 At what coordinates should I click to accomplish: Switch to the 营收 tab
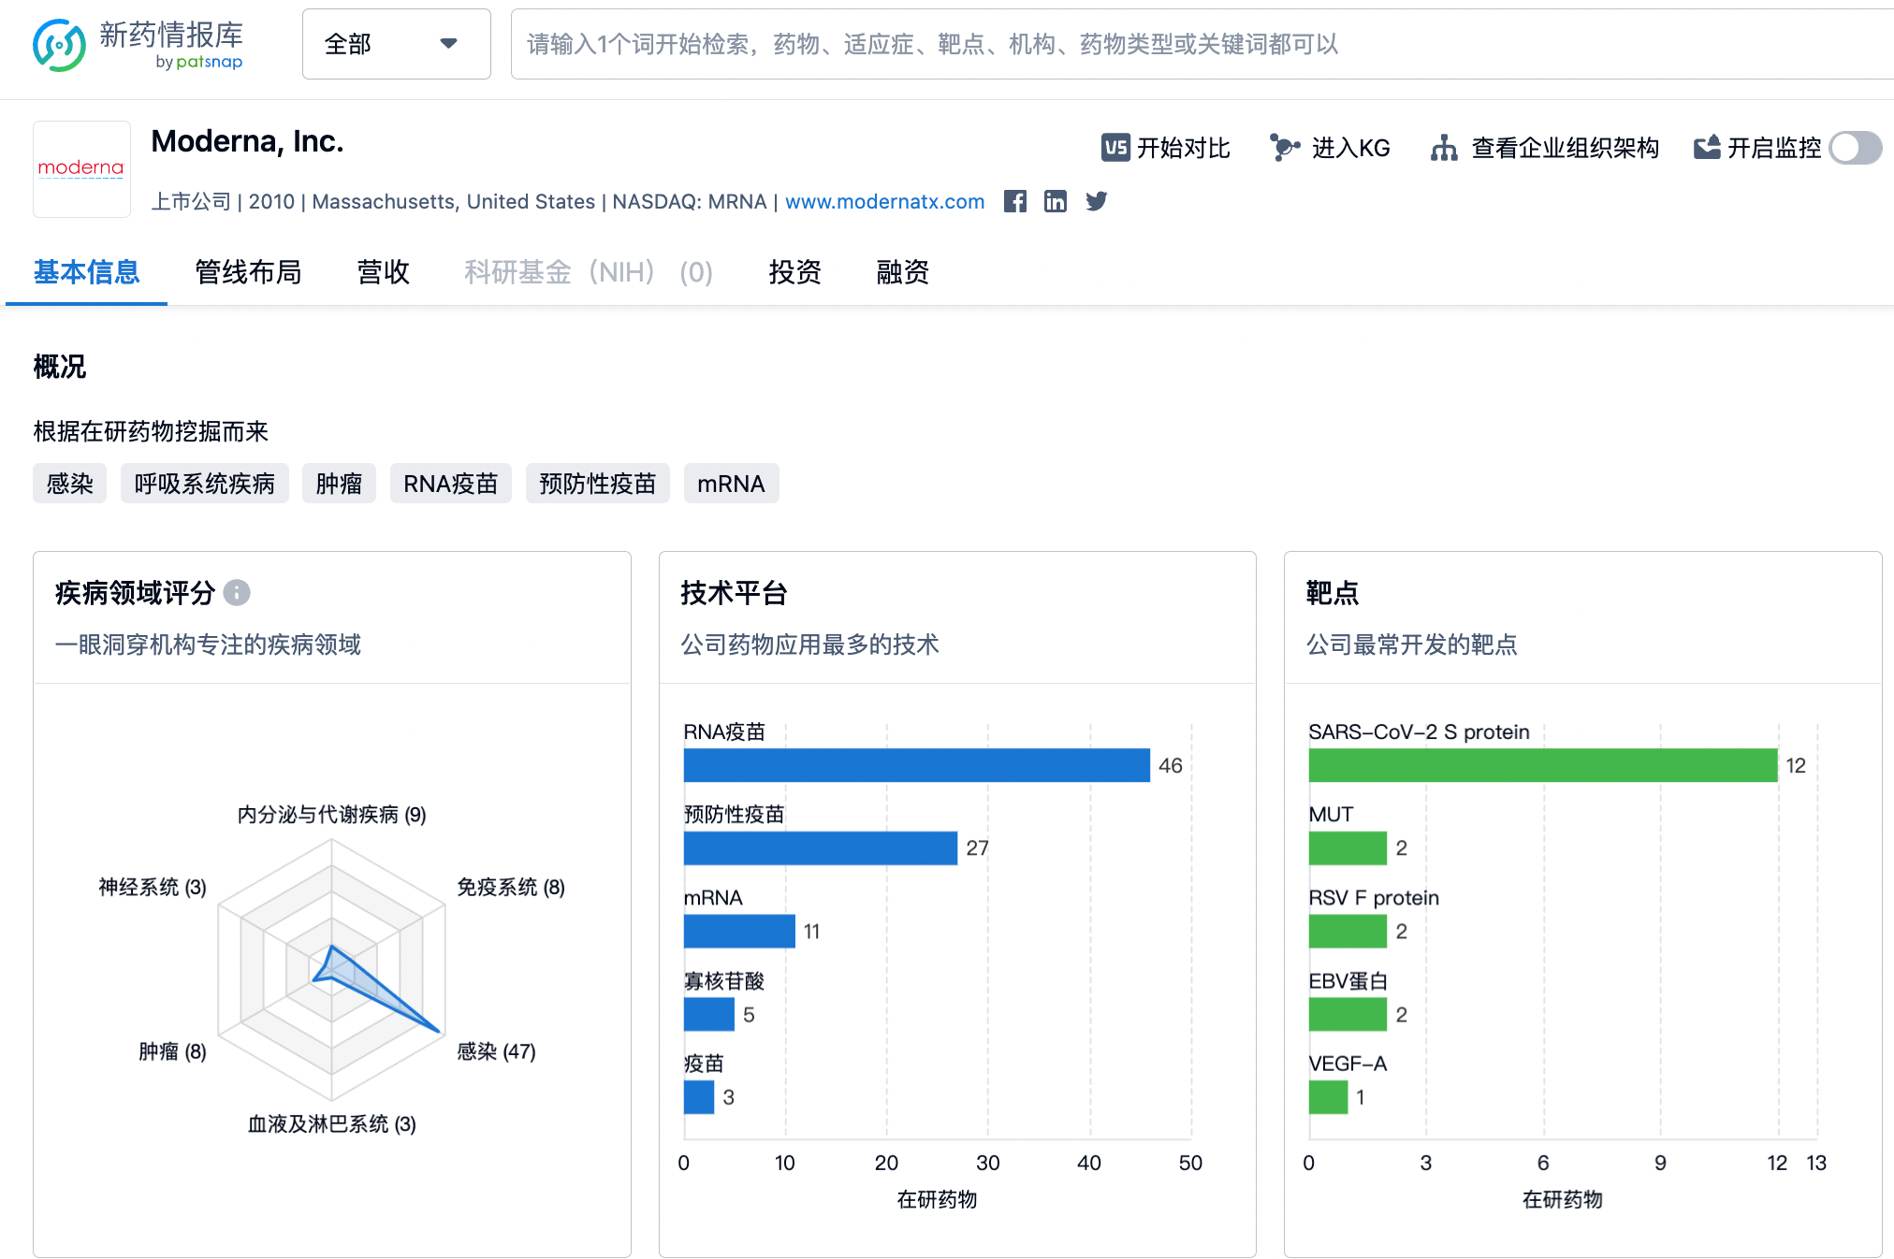[384, 272]
